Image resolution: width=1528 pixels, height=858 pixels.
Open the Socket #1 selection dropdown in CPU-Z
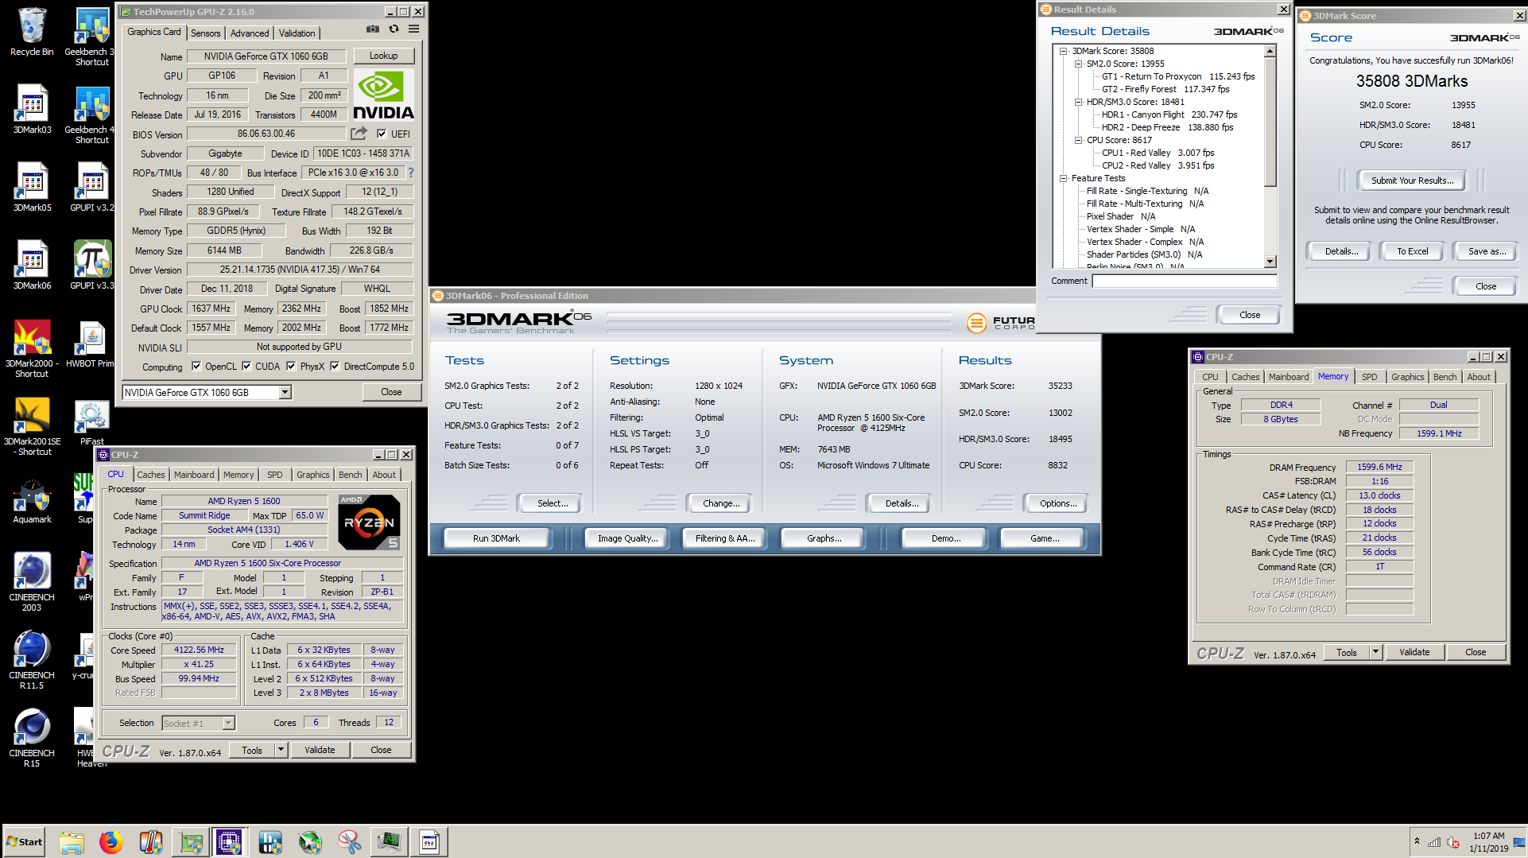(228, 724)
